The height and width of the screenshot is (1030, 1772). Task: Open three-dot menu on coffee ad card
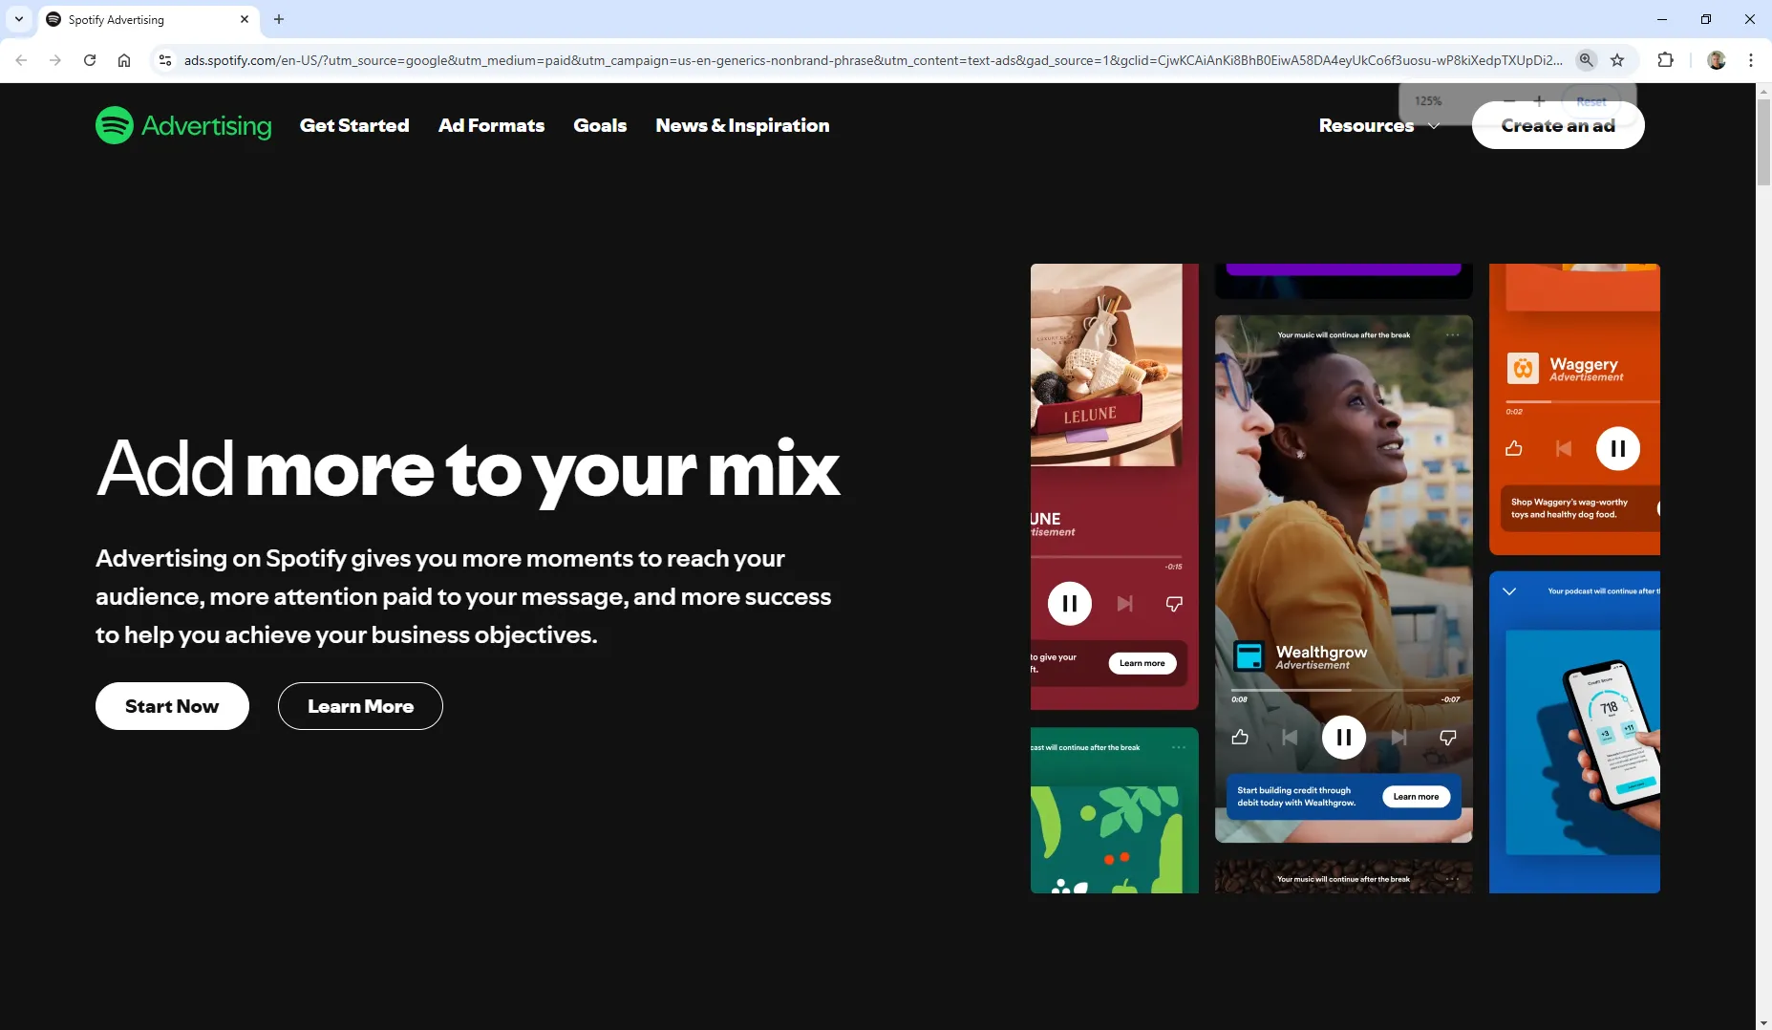1452,879
